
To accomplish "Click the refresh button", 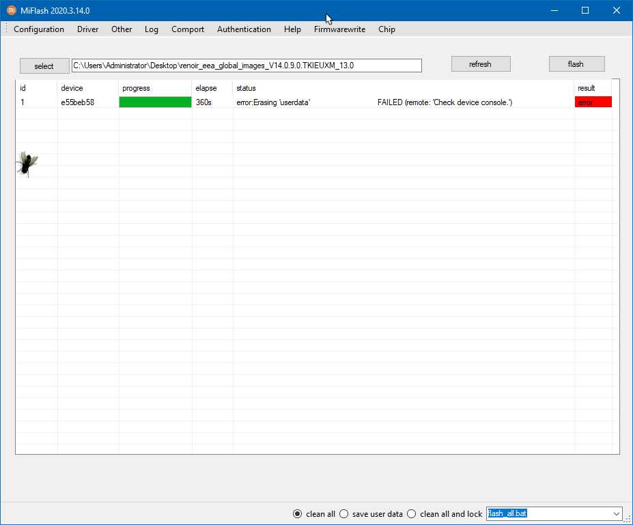I will tap(480, 64).
